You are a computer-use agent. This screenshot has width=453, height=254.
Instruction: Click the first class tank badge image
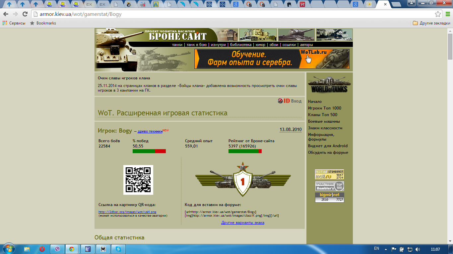[x=242, y=179]
